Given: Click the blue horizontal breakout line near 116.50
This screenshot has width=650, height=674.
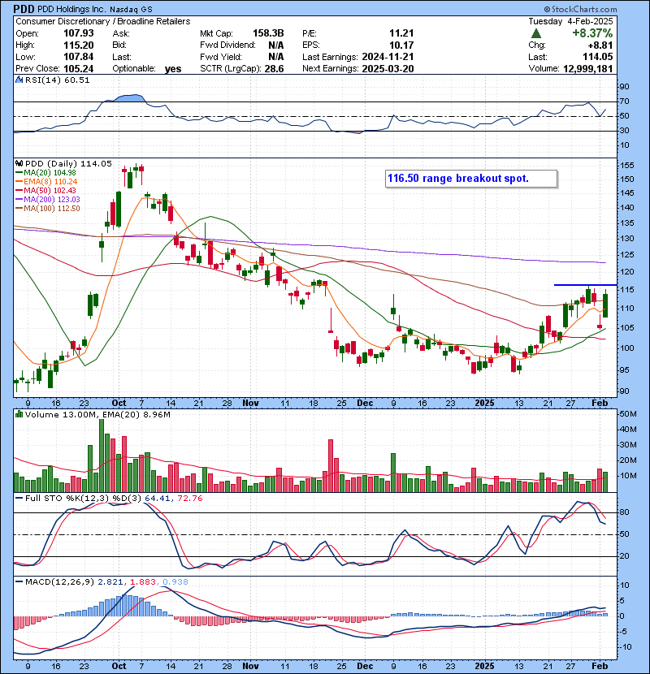Looking at the screenshot, I should (x=586, y=285).
